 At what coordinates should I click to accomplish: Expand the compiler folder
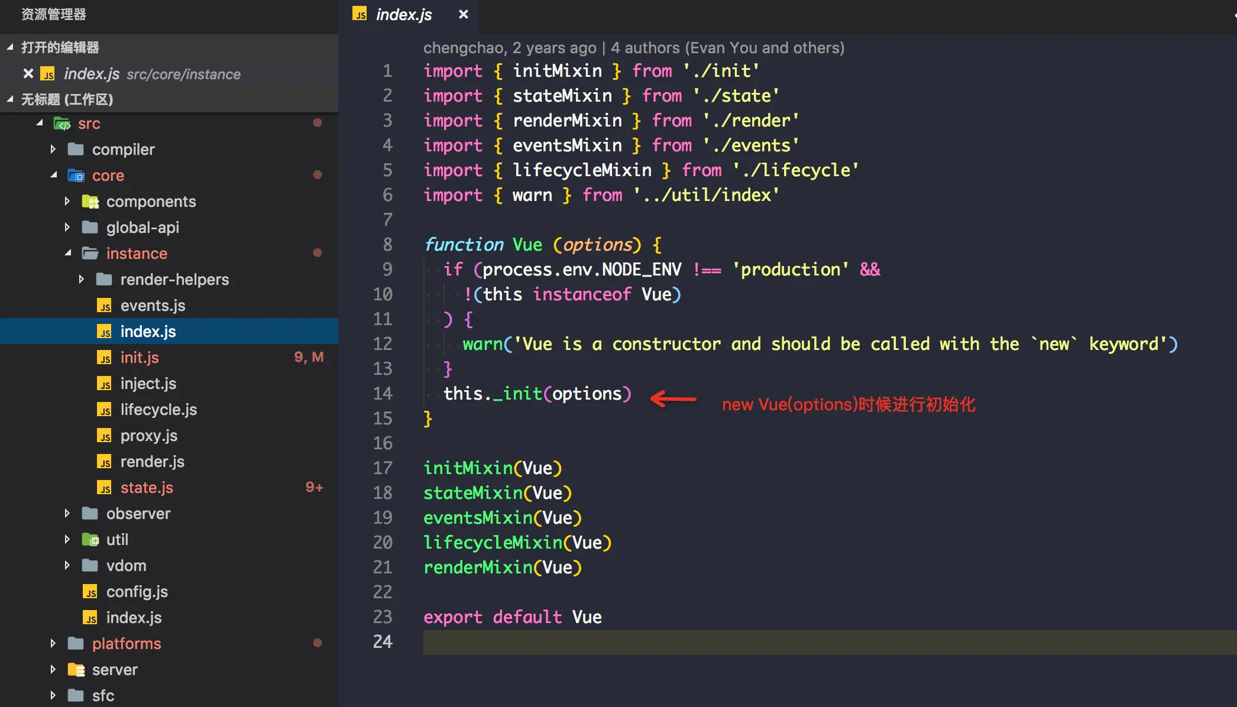pyautogui.click(x=53, y=149)
